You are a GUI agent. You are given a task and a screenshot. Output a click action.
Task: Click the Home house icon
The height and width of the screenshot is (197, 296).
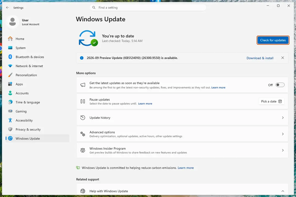[10, 39]
